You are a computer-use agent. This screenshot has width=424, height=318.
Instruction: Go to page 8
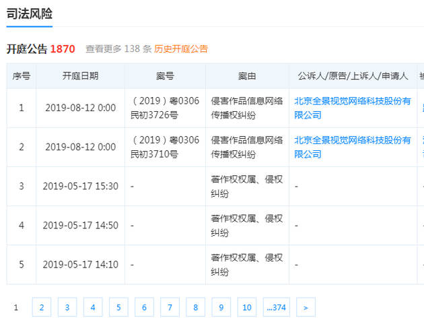[x=195, y=307]
